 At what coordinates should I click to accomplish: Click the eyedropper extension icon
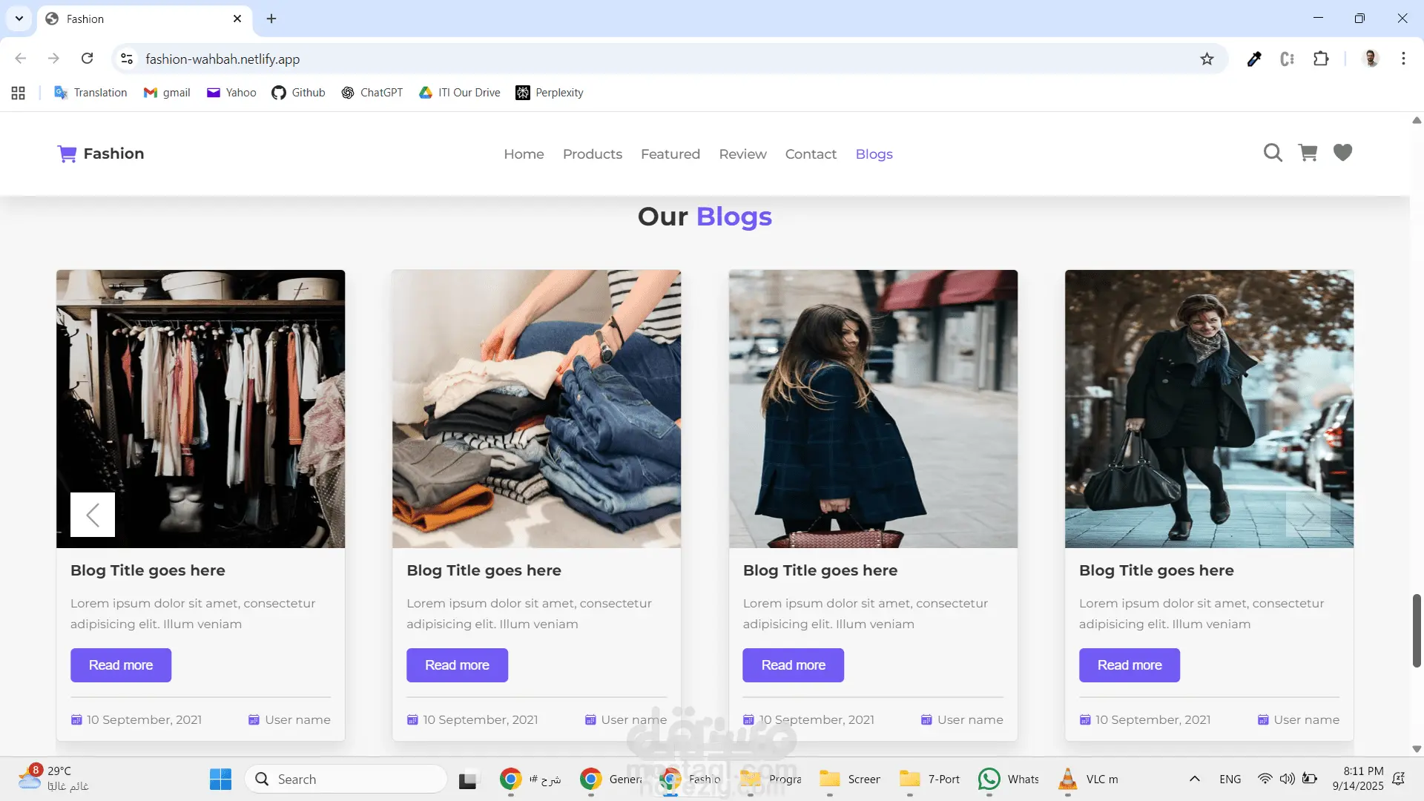(x=1254, y=59)
